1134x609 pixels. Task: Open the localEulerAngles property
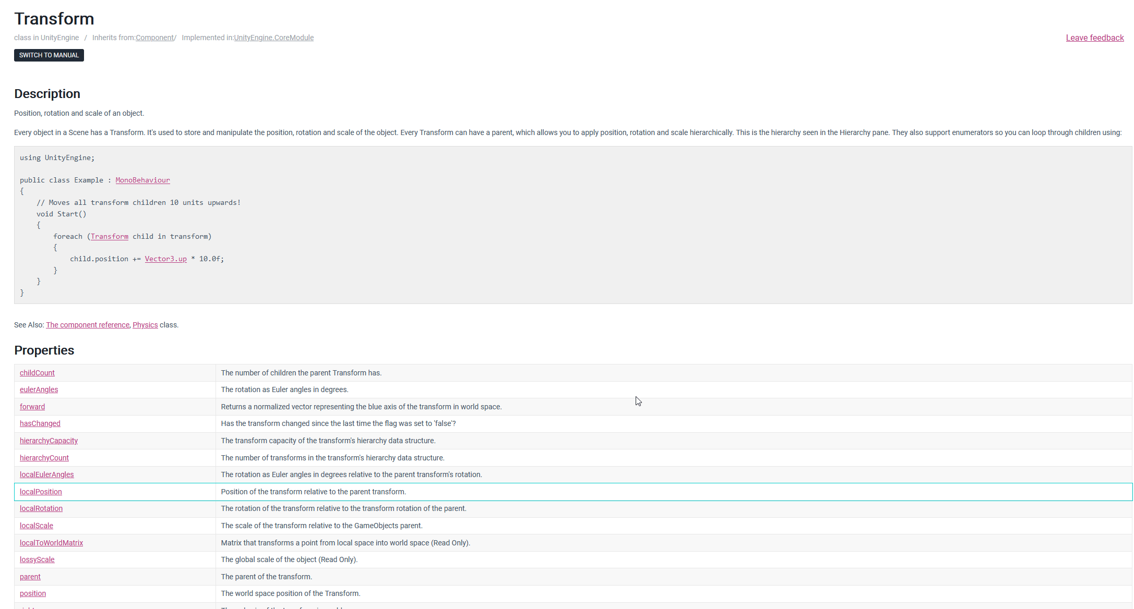46,474
